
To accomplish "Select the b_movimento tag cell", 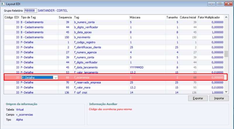I will [101, 37].
